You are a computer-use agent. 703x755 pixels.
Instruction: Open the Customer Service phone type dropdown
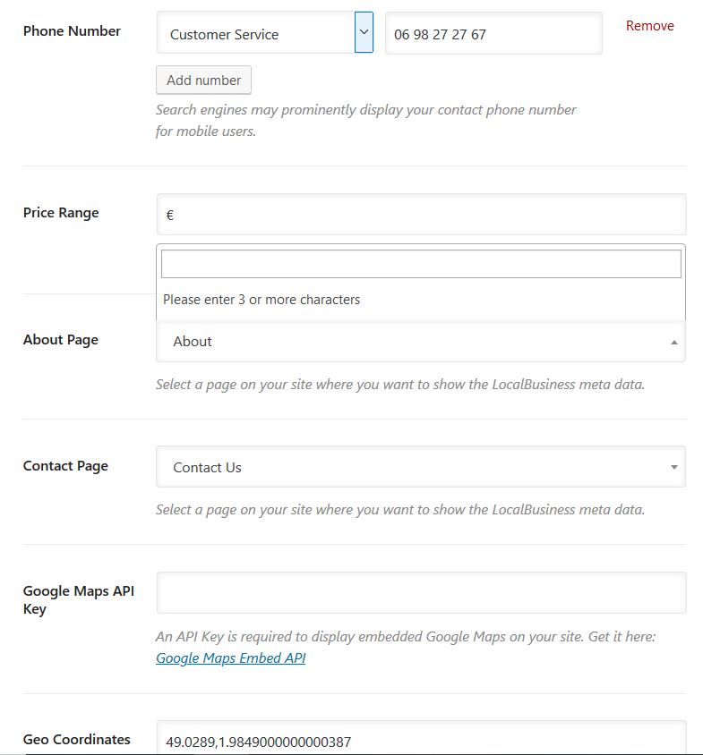(265, 33)
